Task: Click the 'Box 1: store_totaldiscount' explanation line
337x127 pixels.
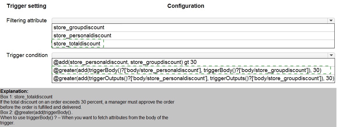Action: pos(26,97)
